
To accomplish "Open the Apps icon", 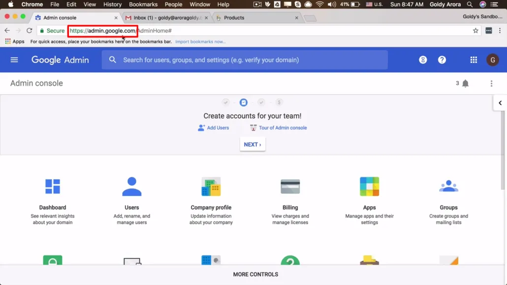I will [369, 187].
